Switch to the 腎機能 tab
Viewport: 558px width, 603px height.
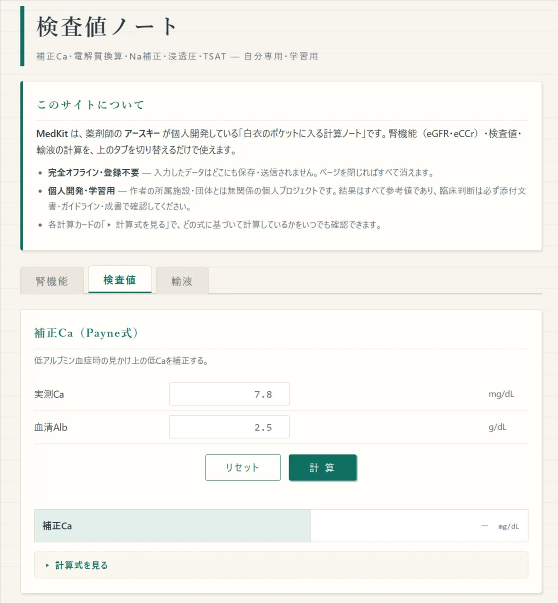(52, 281)
